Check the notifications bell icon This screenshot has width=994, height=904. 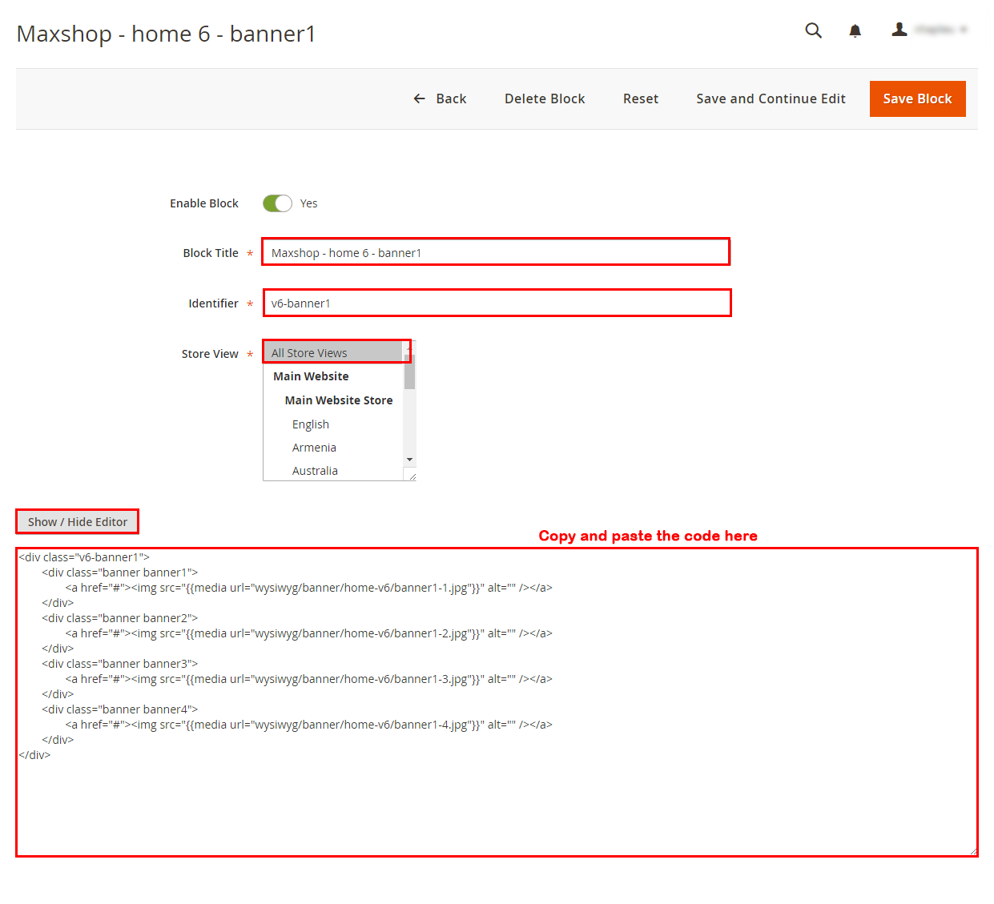pyautogui.click(x=855, y=30)
